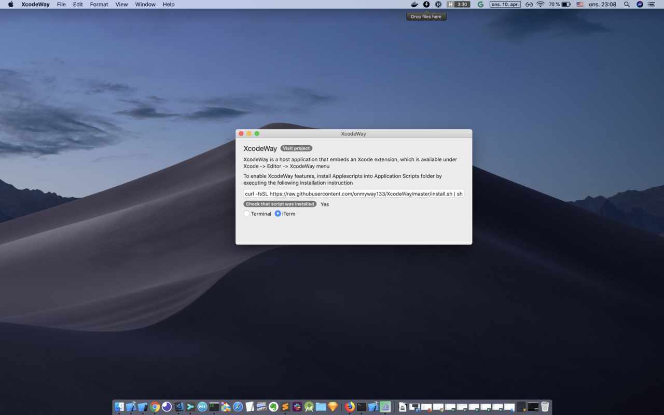The image size is (664, 415).
Task: Open the blue folder in the Dock
Action: pos(321,407)
